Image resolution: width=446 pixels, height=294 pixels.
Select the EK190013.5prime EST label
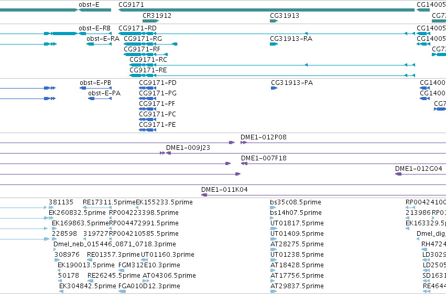click(86, 266)
